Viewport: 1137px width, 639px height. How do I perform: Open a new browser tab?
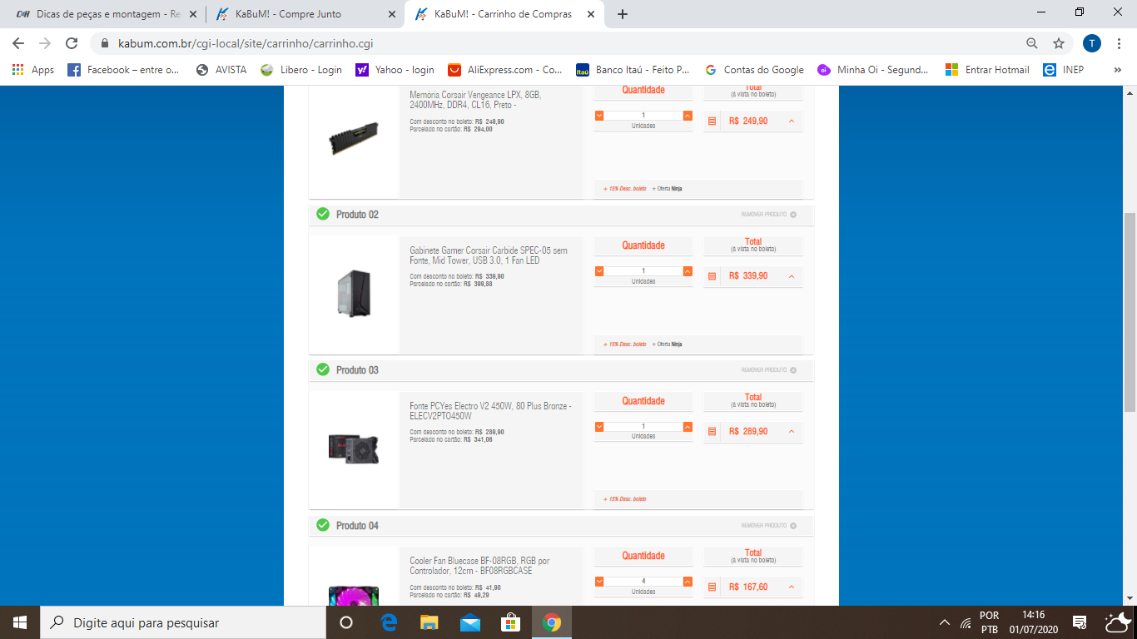(623, 14)
